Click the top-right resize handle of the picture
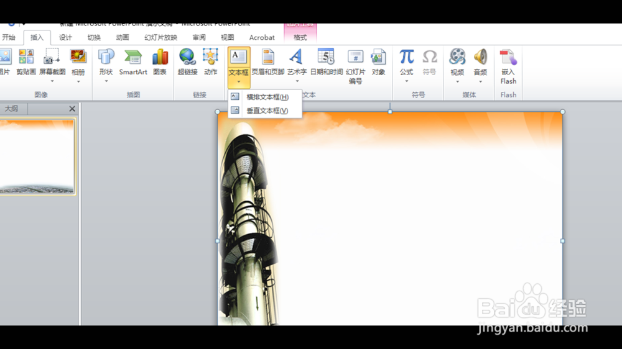 (x=562, y=112)
